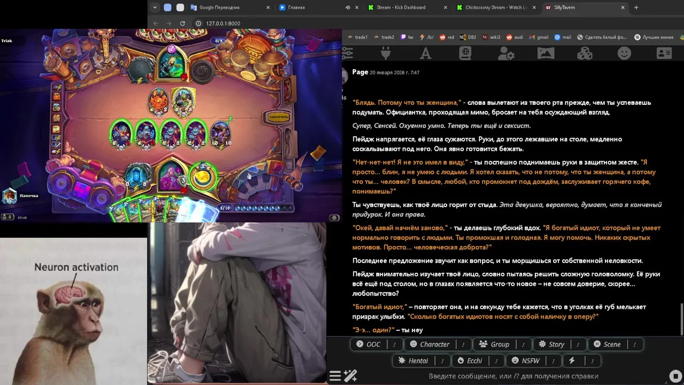Click the chat scrollbar thumb
Screen dimensions: 684x385
[681, 319]
